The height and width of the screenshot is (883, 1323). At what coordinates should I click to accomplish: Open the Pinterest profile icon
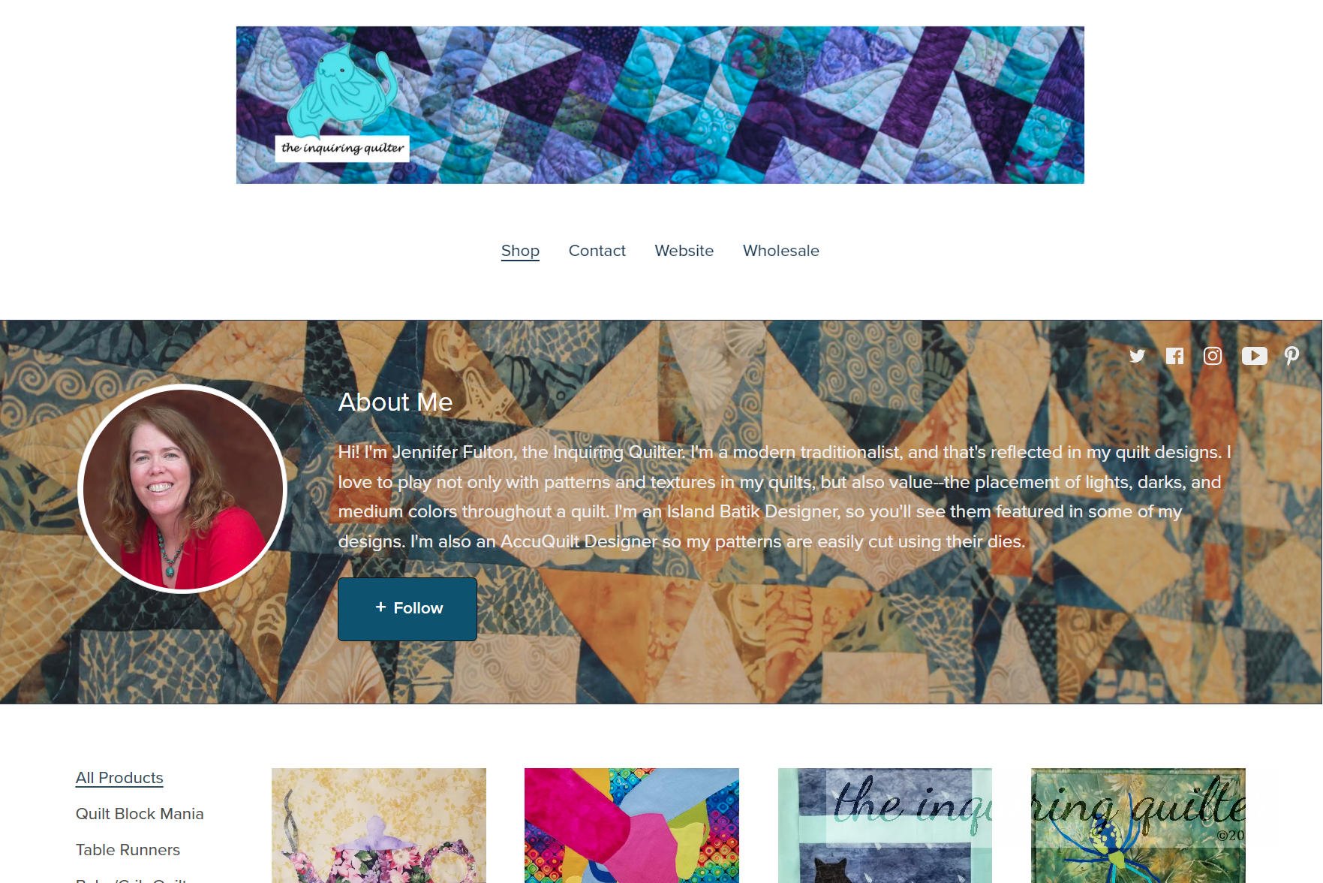(1291, 356)
